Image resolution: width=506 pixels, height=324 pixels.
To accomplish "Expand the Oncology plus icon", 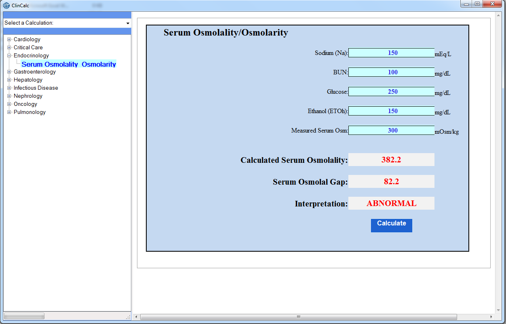I will (9, 104).
